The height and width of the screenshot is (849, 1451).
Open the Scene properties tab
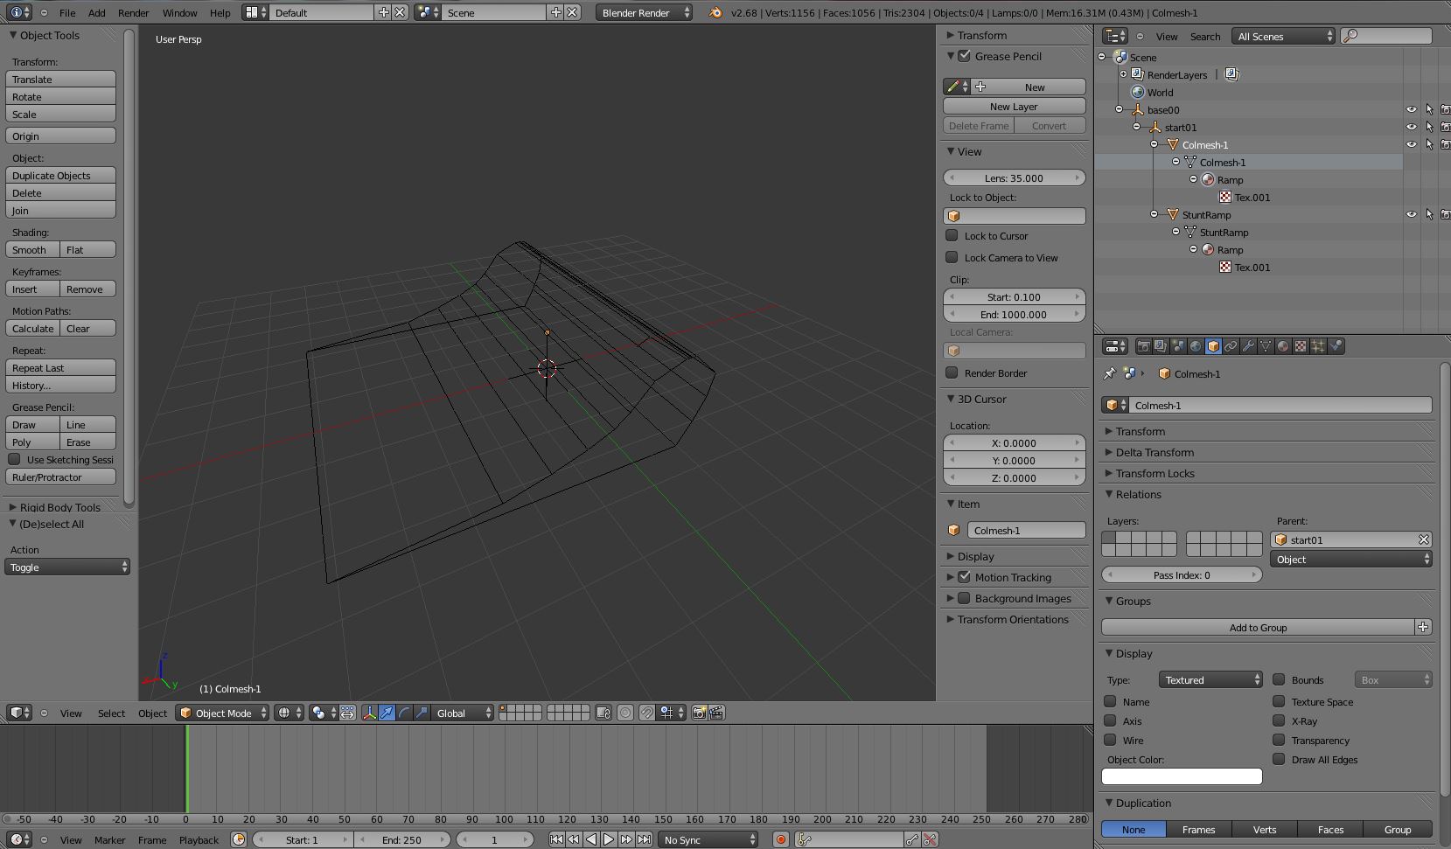(1178, 346)
